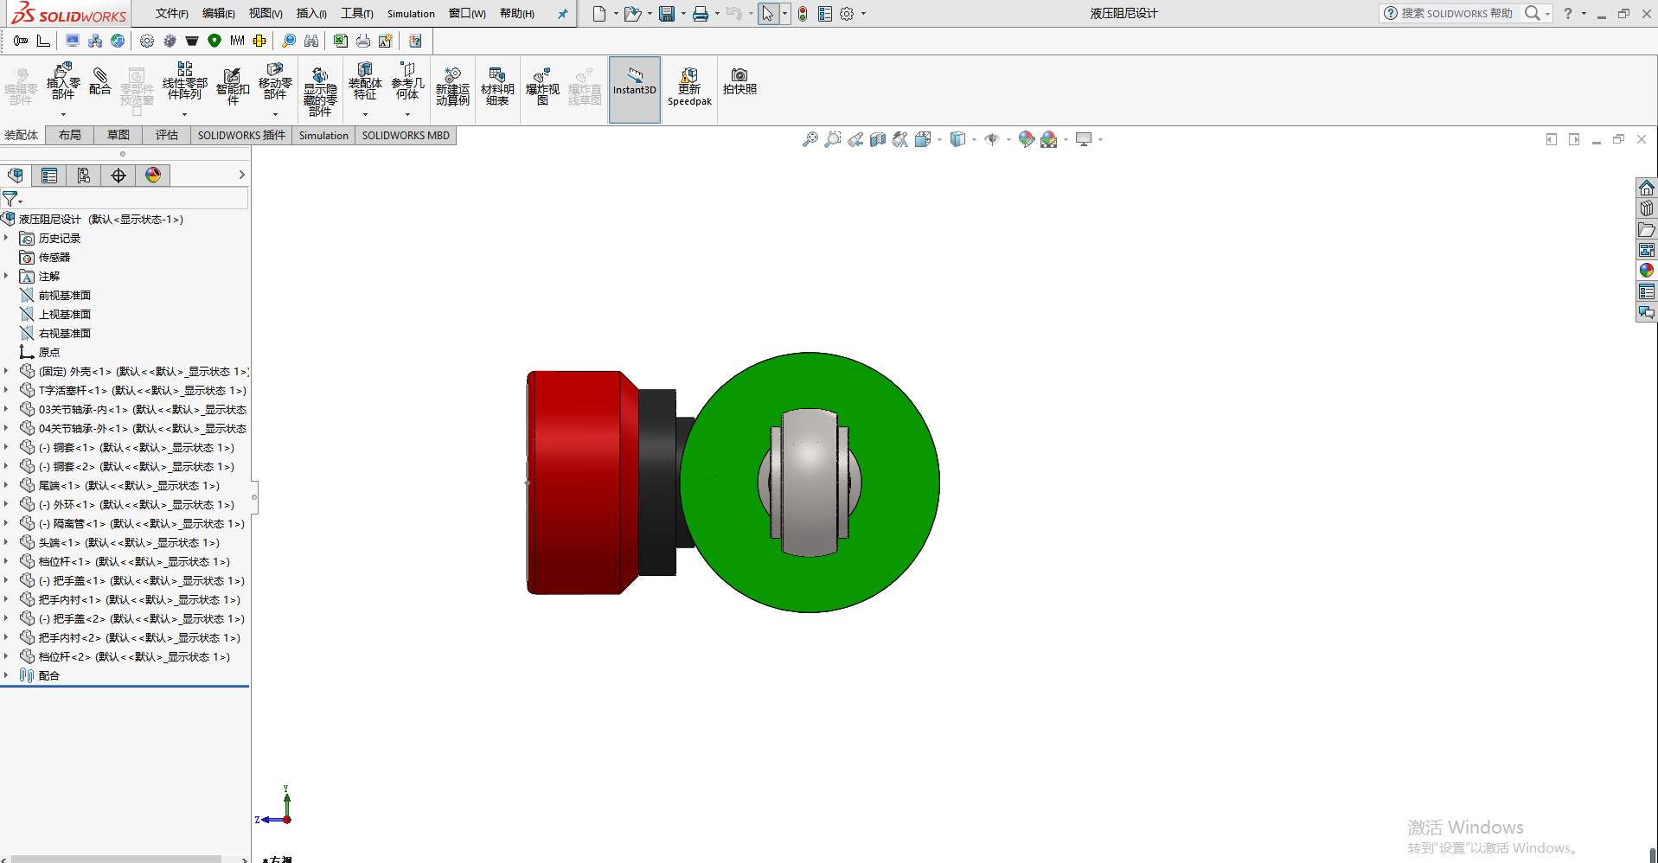Screen dimensions: 1658x863
Task: Click Zoom to Area in view toolbar
Action: coord(832,139)
